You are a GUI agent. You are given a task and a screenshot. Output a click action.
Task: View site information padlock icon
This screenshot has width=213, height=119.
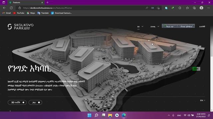click(20, 8)
